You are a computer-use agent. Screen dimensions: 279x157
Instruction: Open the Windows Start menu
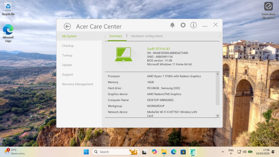(x=86, y=152)
